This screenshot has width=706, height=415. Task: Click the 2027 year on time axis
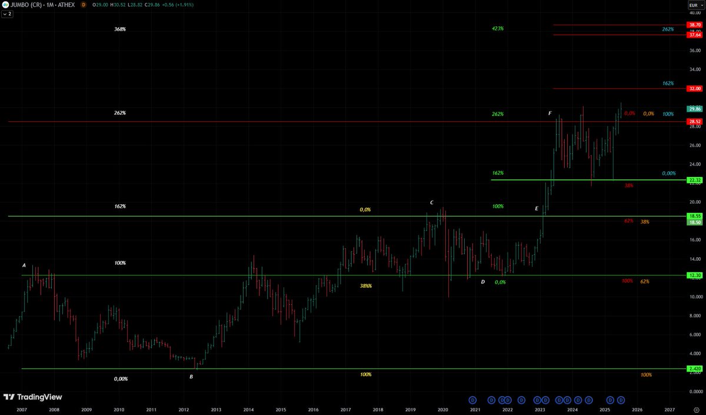coord(670,409)
